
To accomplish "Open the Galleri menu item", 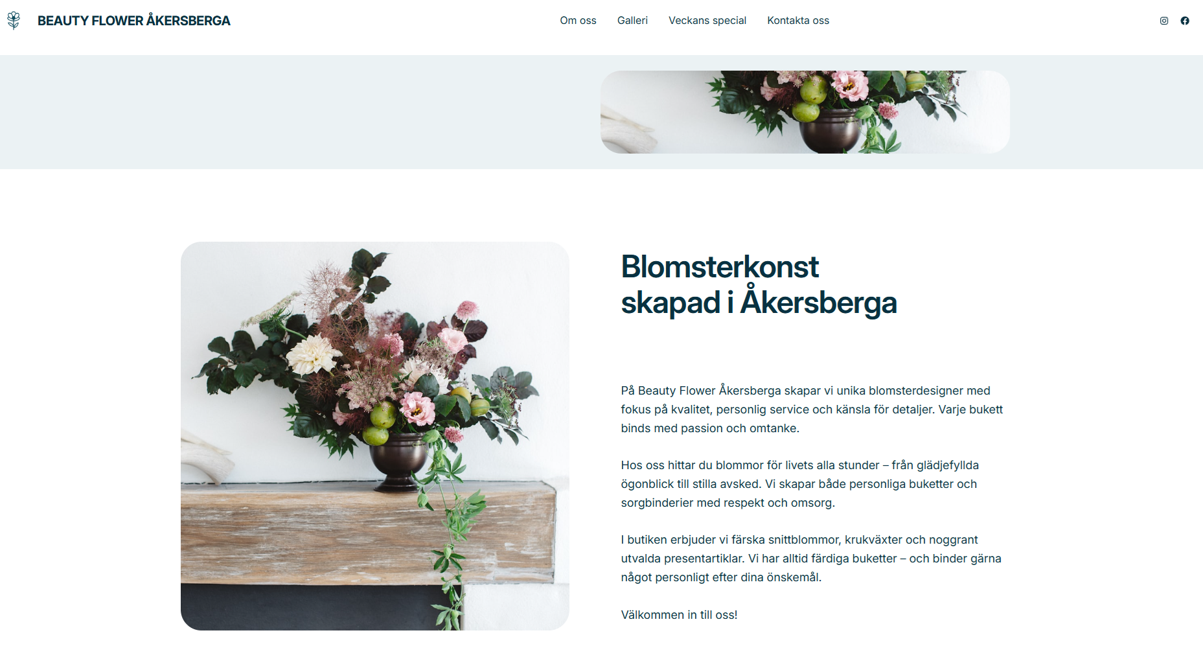I will pos(632,21).
